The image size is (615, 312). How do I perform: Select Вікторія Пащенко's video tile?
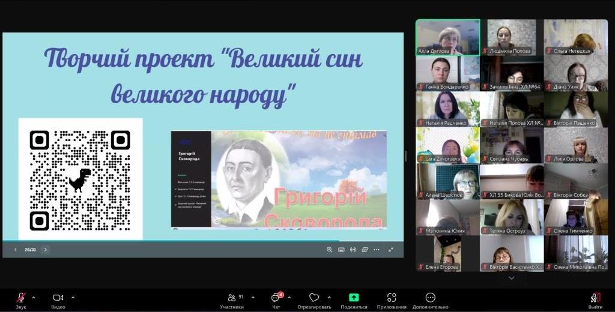[x=576, y=109]
